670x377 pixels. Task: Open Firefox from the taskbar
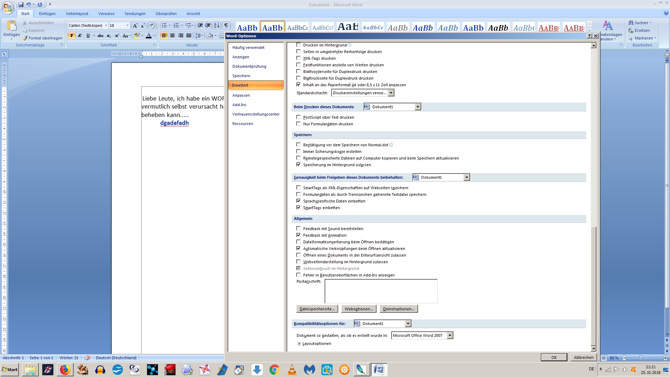point(65,370)
